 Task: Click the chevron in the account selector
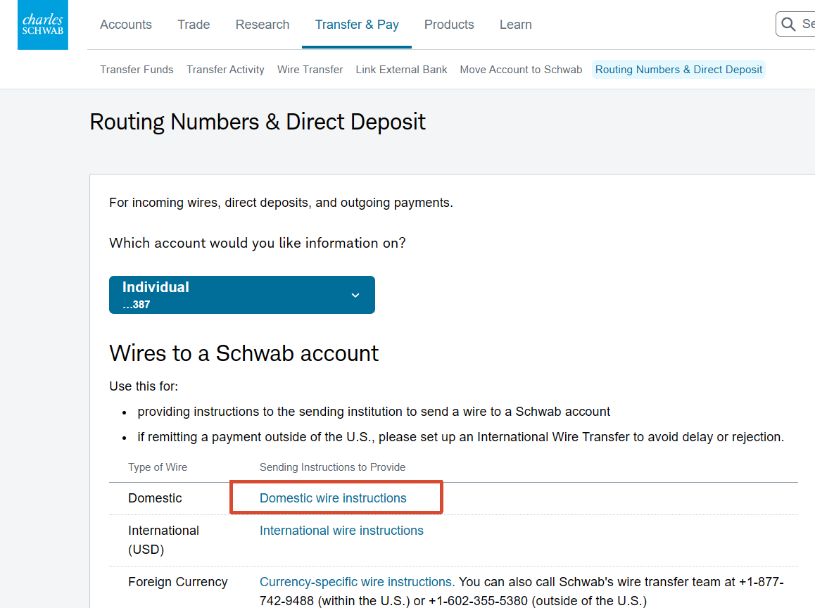click(x=355, y=295)
